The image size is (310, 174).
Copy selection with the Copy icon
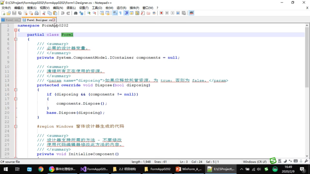[x=50, y=13]
